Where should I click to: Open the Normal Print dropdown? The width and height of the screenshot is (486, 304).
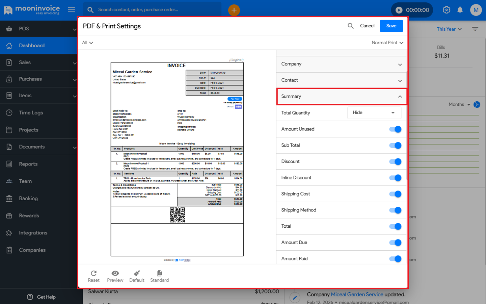(387, 43)
